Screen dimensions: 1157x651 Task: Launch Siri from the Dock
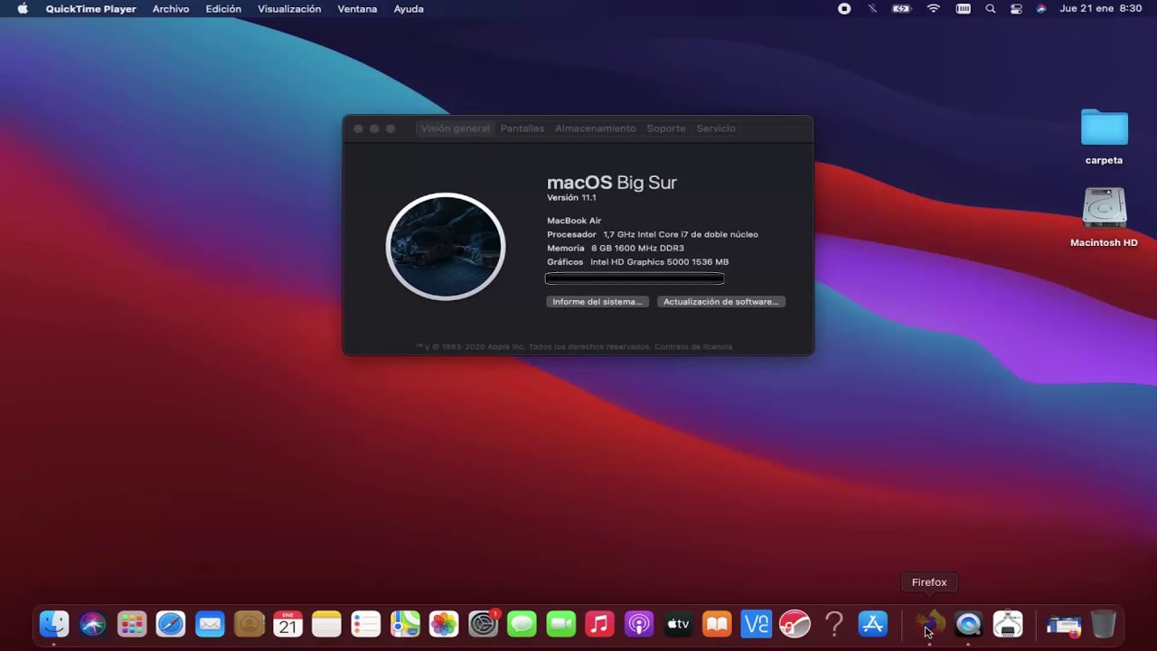tap(93, 624)
